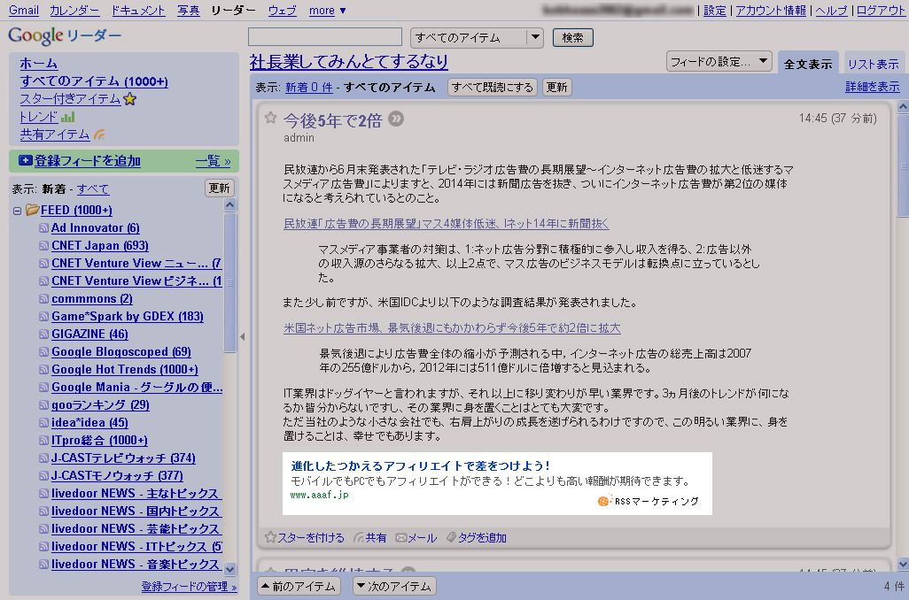Click the plus icon on 登録フィードを追加

[26, 160]
